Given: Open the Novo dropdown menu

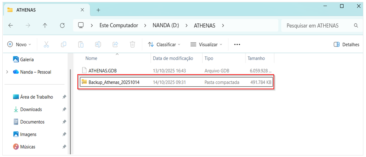Looking at the screenshot, I should tap(19, 45).
